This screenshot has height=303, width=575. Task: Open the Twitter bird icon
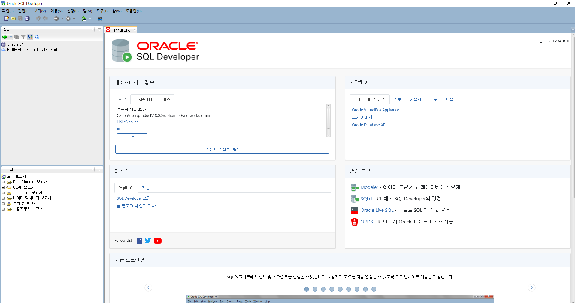[x=148, y=241]
